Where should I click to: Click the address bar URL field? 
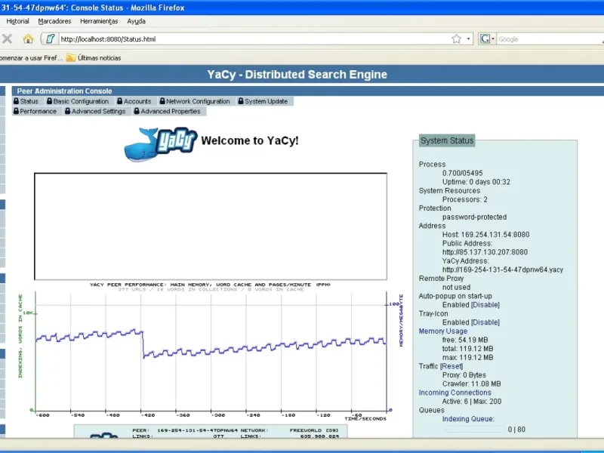[254, 39]
